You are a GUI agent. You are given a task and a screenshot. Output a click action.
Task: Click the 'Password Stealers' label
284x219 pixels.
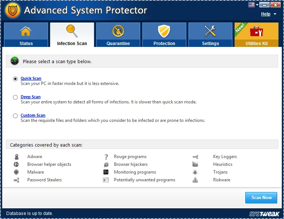click(x=44, y=180)
